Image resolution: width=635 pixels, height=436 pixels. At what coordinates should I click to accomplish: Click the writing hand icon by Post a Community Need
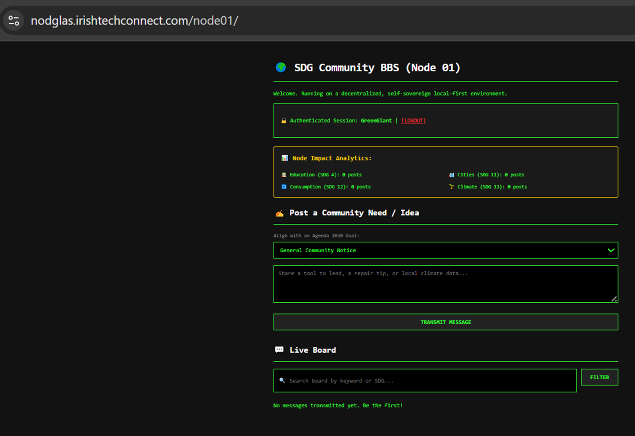(279, 213)
